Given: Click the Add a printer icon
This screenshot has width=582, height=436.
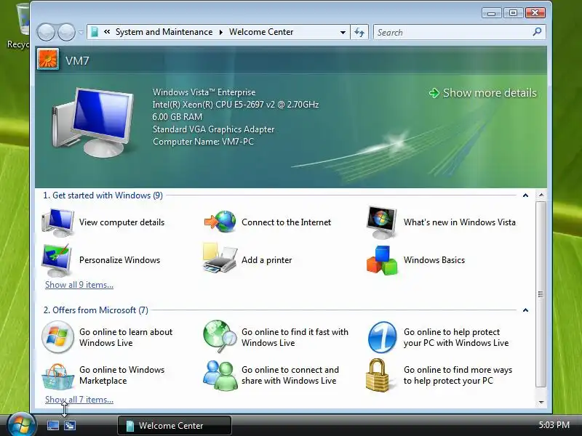Looking at the screenshot, I should point(220,259).
